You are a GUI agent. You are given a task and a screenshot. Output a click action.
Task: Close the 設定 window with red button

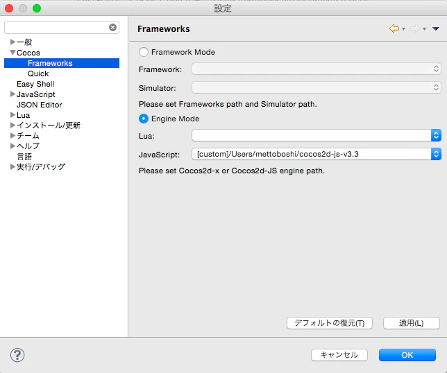[x=9, y=8]
